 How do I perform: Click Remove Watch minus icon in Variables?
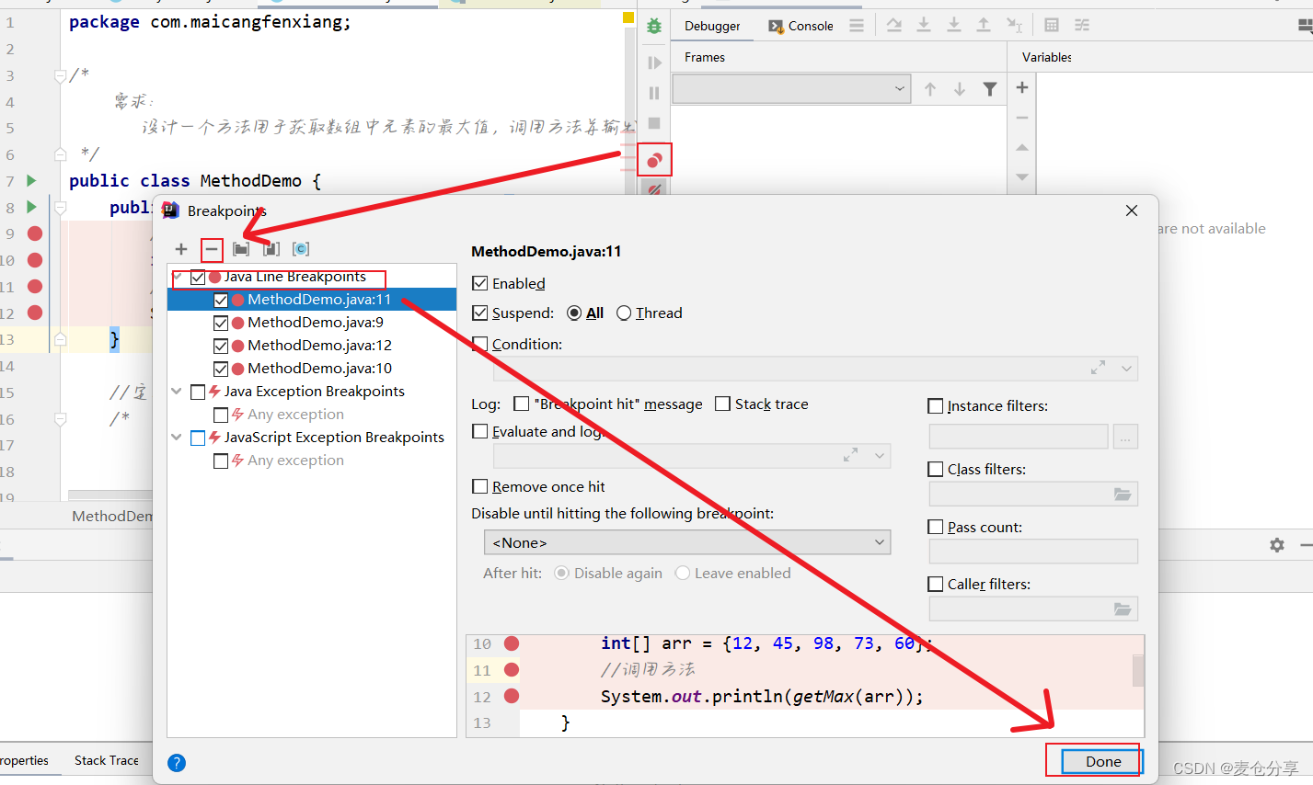tap(1022, 118)
